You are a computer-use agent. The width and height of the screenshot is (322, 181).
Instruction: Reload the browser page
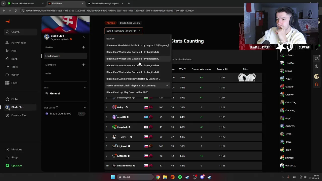tap(16, 11)
